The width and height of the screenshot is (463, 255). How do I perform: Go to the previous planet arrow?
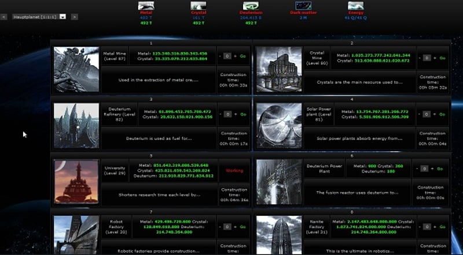(3, 17)
